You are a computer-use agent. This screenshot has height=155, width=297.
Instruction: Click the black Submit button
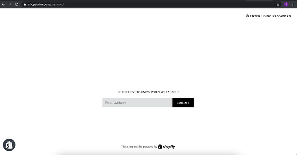coord(183,103)
